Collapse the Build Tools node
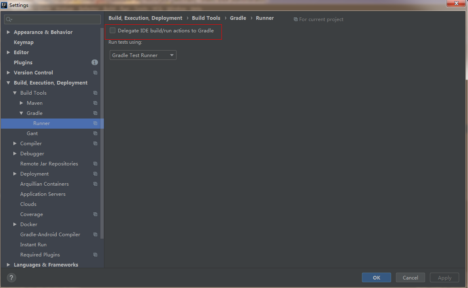468x288 pixels. [x=15, y=93]
